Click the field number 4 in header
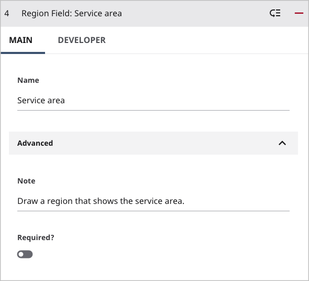Viewport: 309px width, 281px height. tap(6, 14)
